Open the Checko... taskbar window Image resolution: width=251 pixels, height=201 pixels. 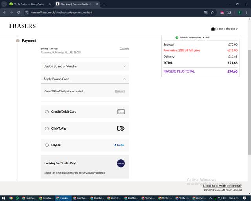tap(63, 198)
